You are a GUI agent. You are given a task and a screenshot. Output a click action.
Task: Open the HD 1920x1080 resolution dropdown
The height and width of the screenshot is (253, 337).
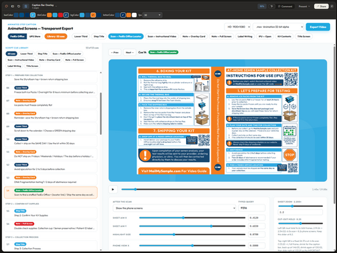pyautogui.click(x=237, y=27)
